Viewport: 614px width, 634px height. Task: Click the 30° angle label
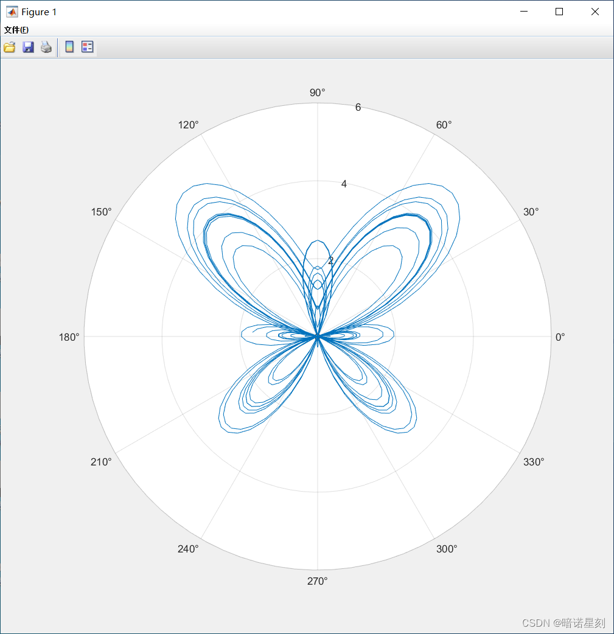(x=531, y=212)
